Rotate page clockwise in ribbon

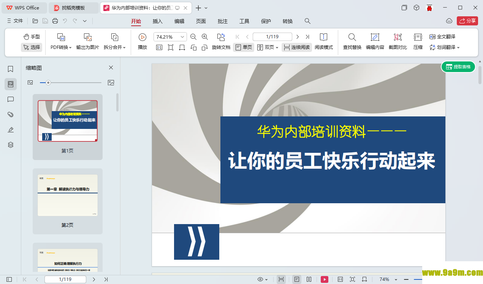[205, 47]
